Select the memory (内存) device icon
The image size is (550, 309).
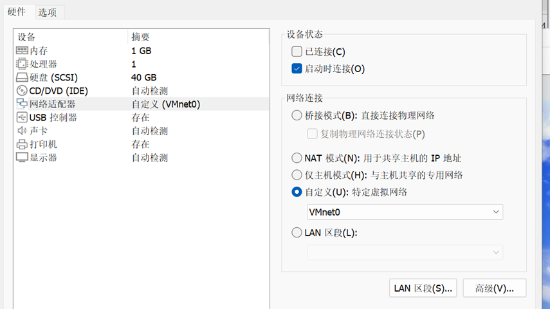click(22, 50)
